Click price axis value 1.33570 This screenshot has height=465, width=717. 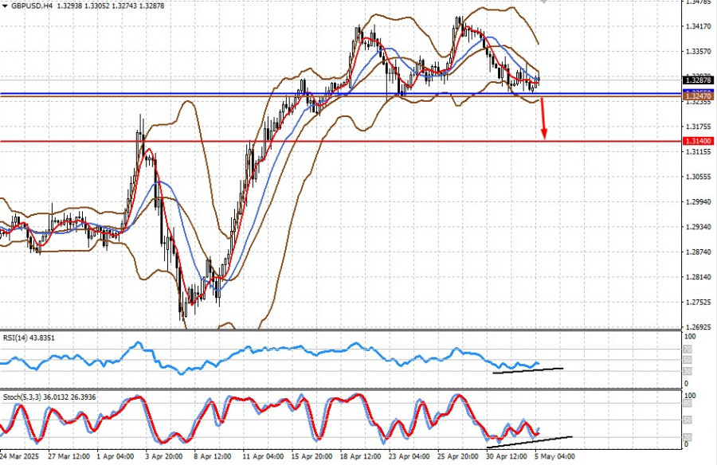(698, 51)
